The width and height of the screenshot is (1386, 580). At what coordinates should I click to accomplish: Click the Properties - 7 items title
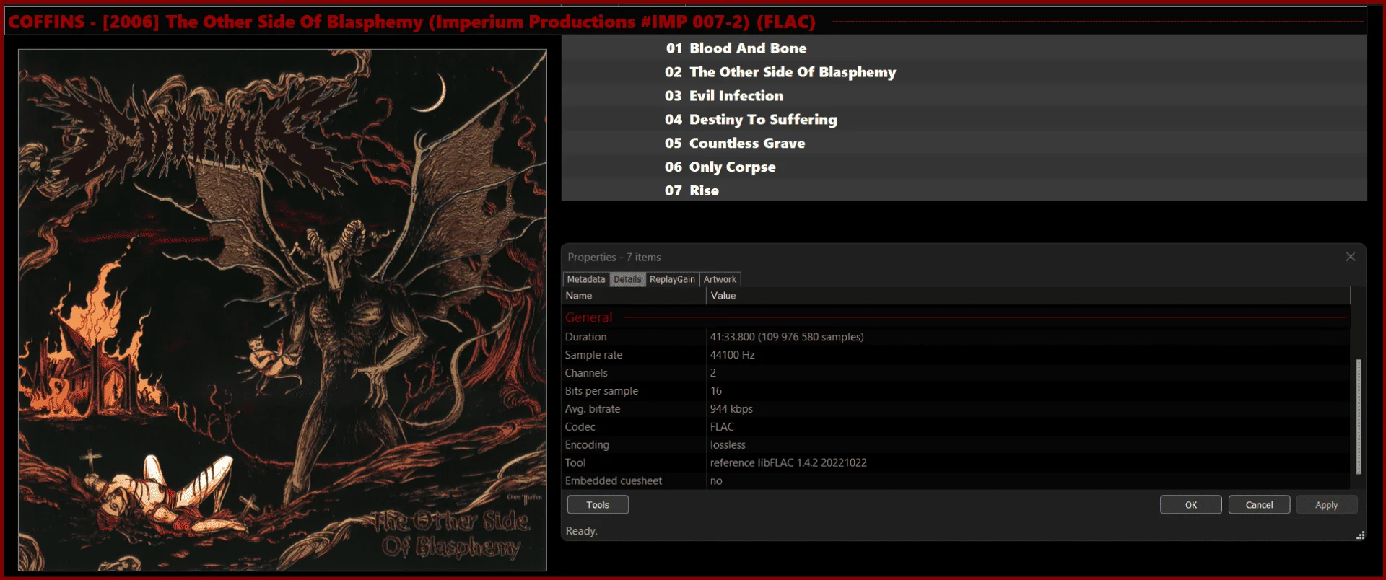[614, 257]
